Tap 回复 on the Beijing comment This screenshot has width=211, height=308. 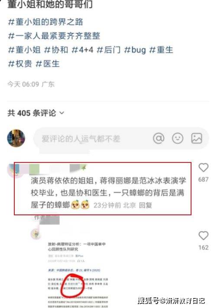[x=146, y=205]
